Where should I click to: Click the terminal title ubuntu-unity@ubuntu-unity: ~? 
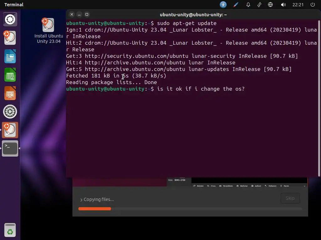tap(193, 15)
